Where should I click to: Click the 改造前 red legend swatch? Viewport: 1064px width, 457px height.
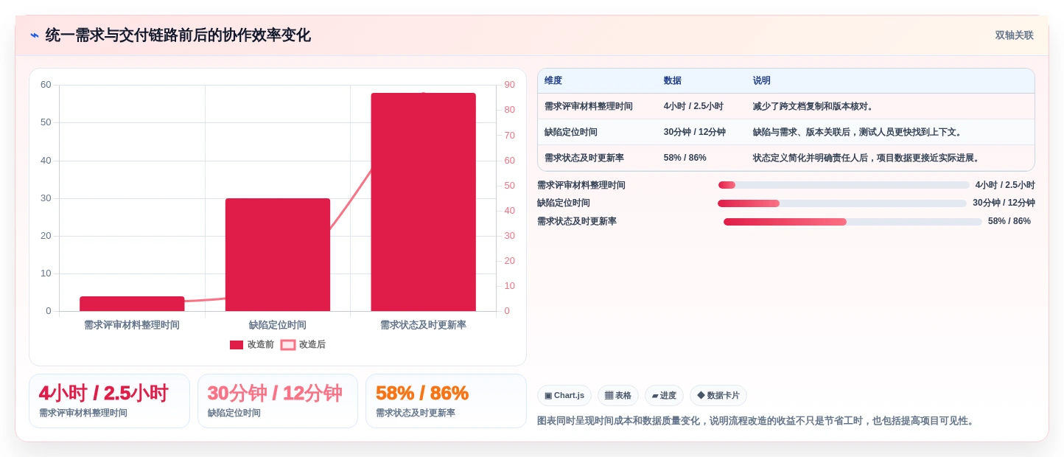(x=237, y=345)
